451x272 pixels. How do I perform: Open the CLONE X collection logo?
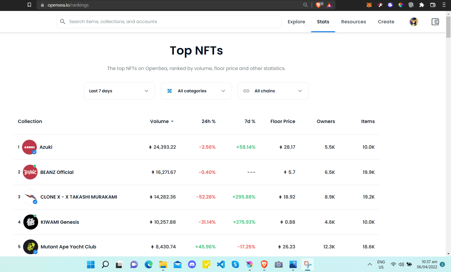30,197
